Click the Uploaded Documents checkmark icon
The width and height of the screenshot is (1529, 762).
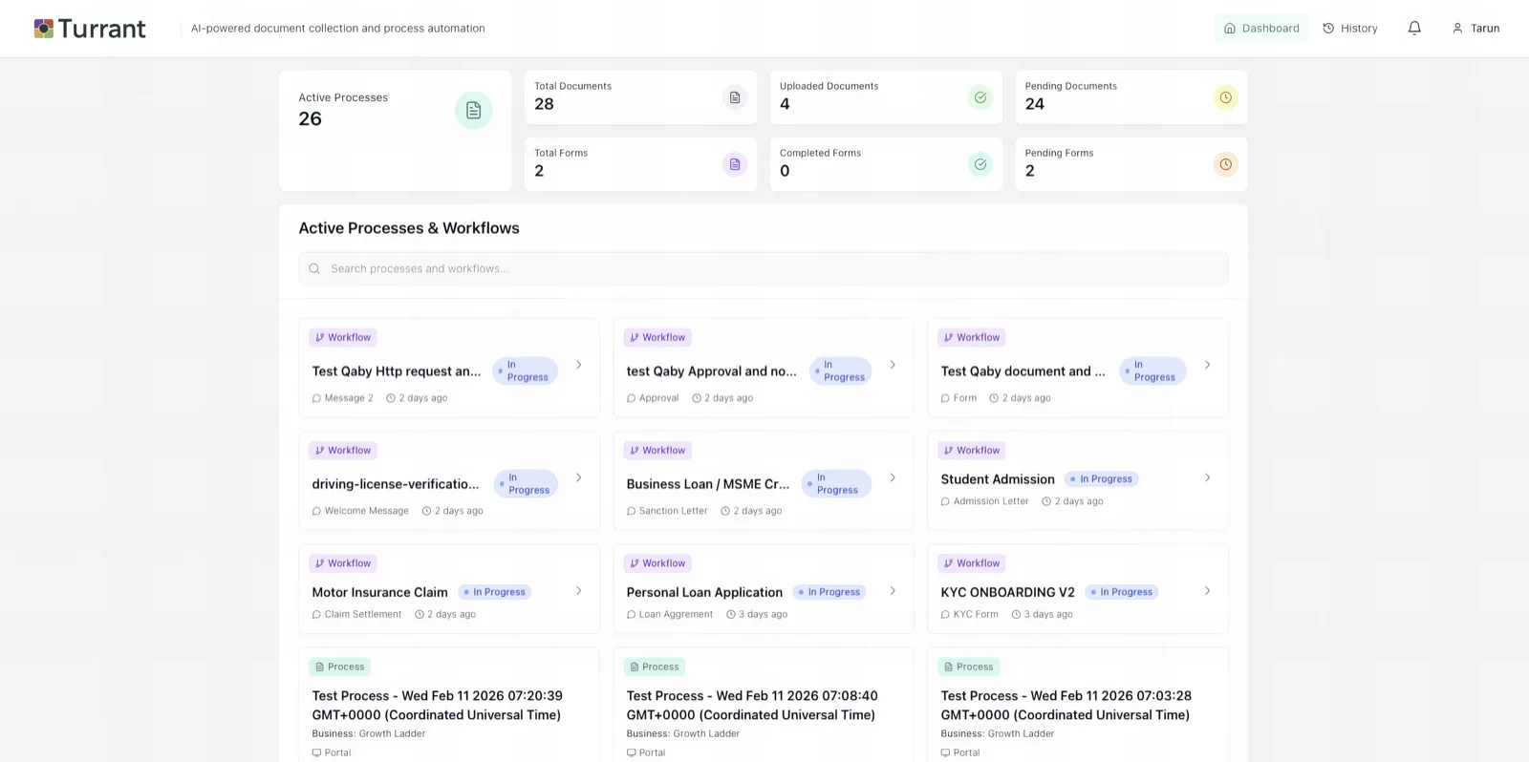click(980, 97)
